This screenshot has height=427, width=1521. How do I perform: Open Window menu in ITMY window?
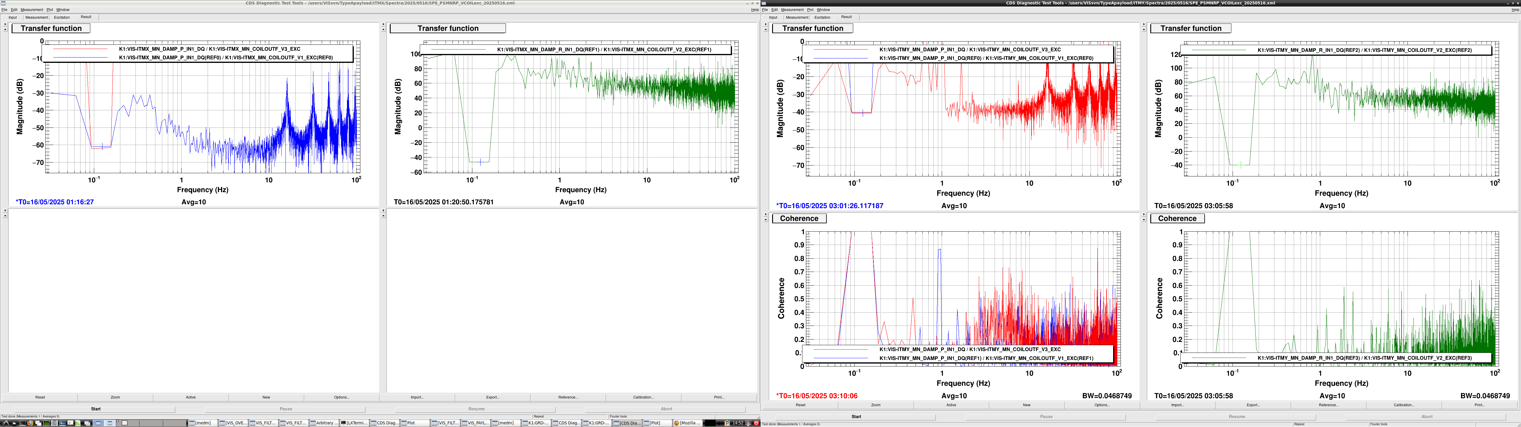click(x=823, y=9)
